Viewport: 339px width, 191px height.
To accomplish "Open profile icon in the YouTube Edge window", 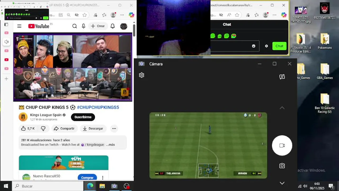I will (113, 15).
